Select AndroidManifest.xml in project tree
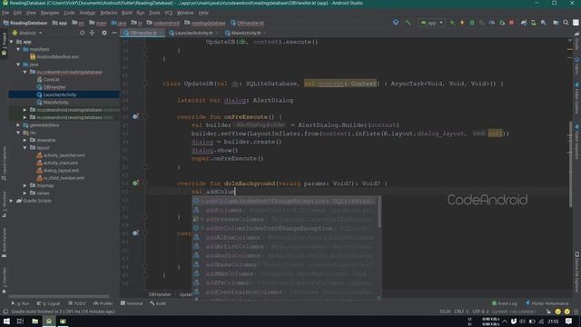 click(x=57, y=56)
